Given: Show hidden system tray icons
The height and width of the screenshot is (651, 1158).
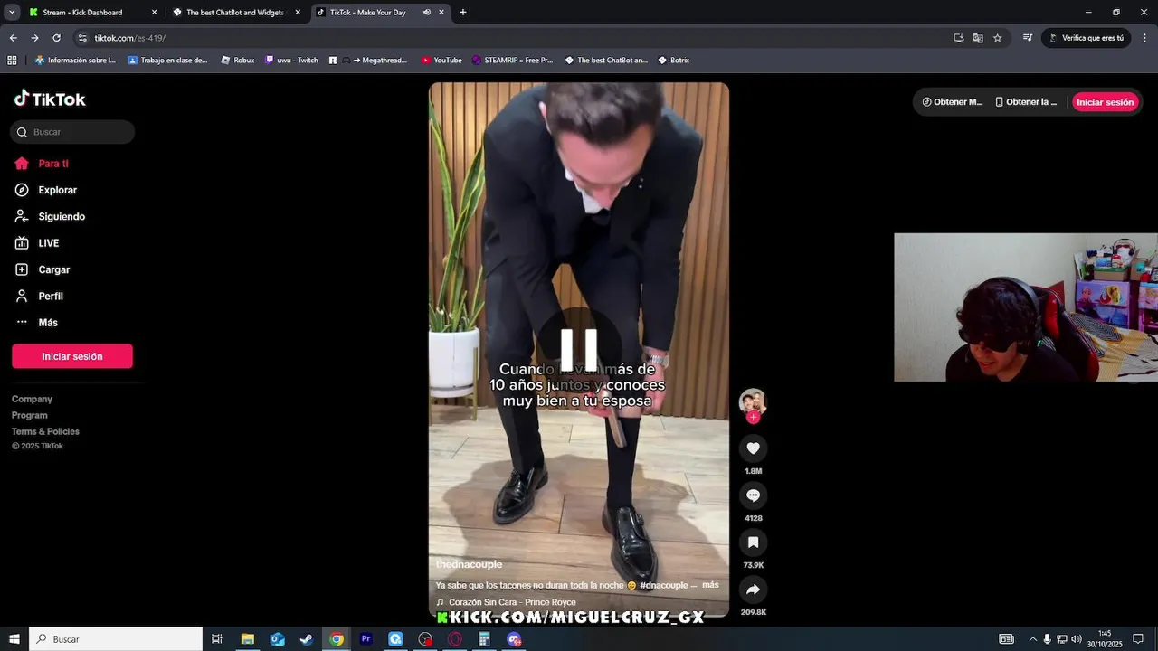Looking at the screenshot, I should pyautogui.click(x=1033, y=639).
